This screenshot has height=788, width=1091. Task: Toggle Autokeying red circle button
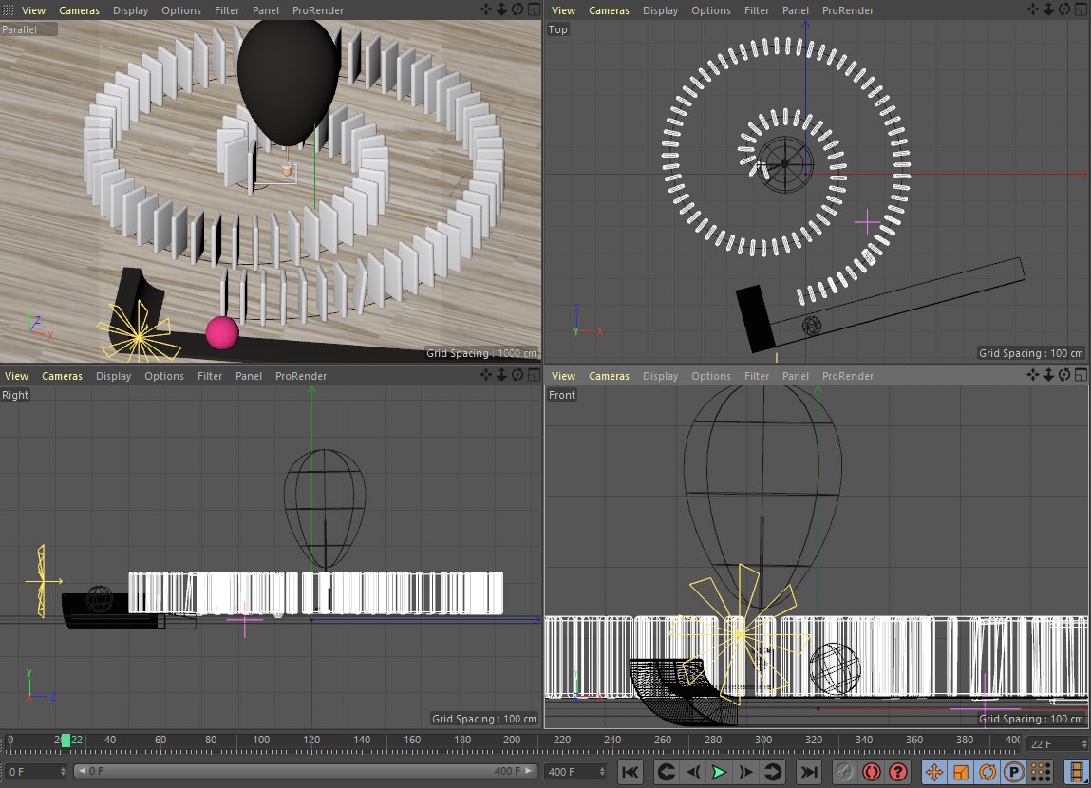[x=871, y=772]
